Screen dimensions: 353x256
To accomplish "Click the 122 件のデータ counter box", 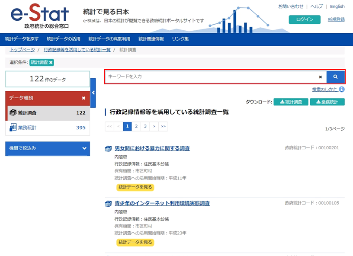I will pyautogui.click(x=48, y=79).
